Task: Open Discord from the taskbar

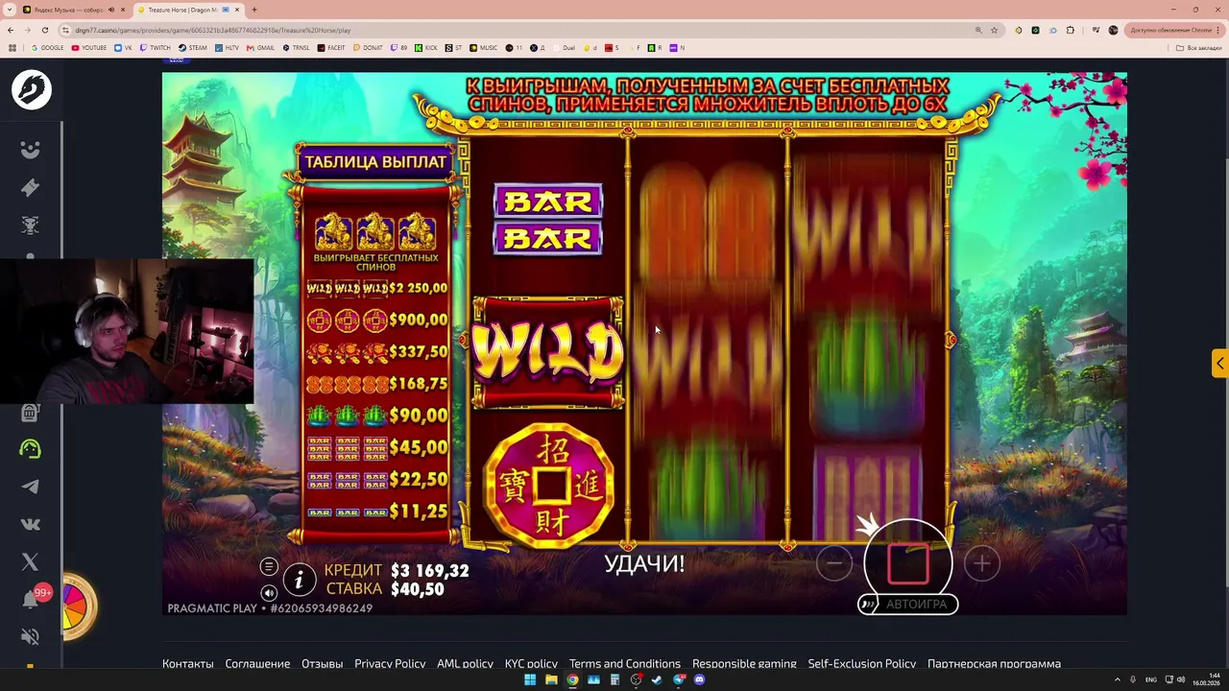Action: tap(699, 679)
